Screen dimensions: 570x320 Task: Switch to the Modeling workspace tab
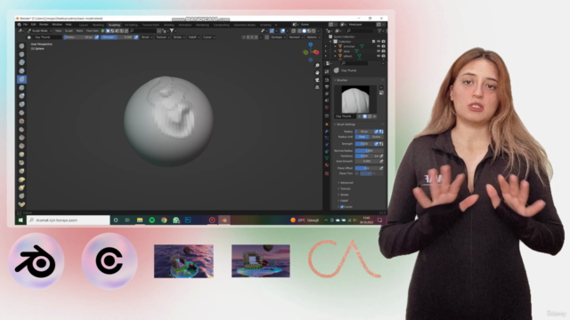(x=98, y=25)
